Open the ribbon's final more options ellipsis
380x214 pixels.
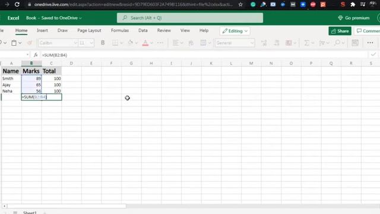[x=370, y=43]
